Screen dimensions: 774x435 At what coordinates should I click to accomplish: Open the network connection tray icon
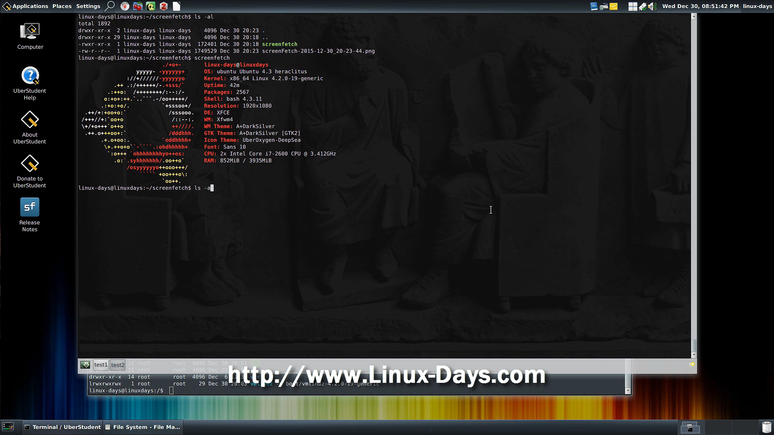tap(643, 6)
